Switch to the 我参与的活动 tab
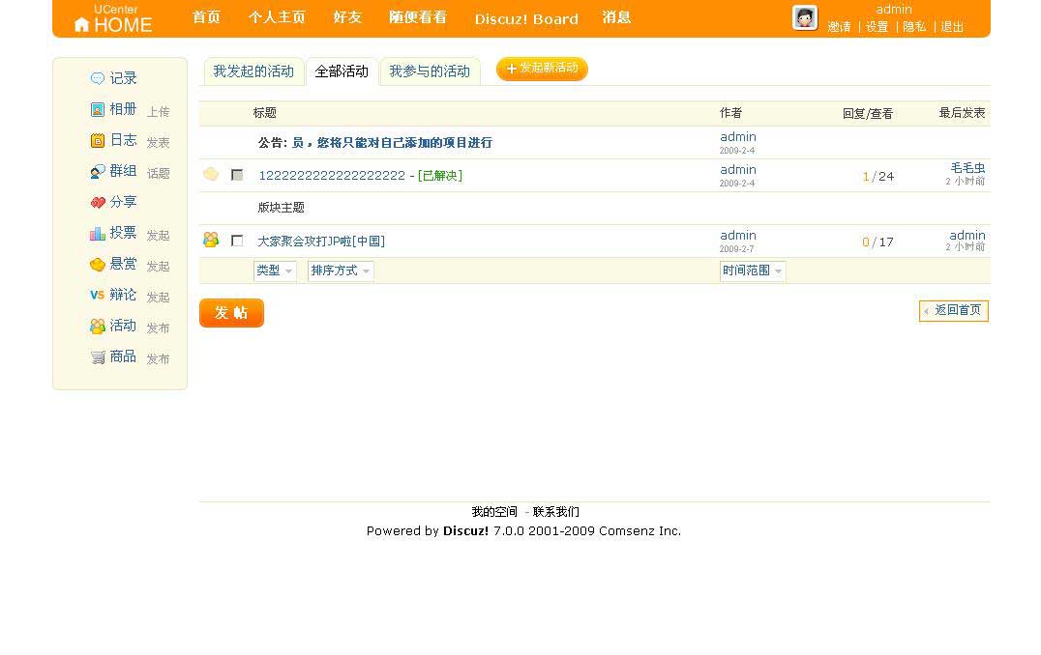The image size is (1041, 655). pyautogui.click(x=430, y=71)
